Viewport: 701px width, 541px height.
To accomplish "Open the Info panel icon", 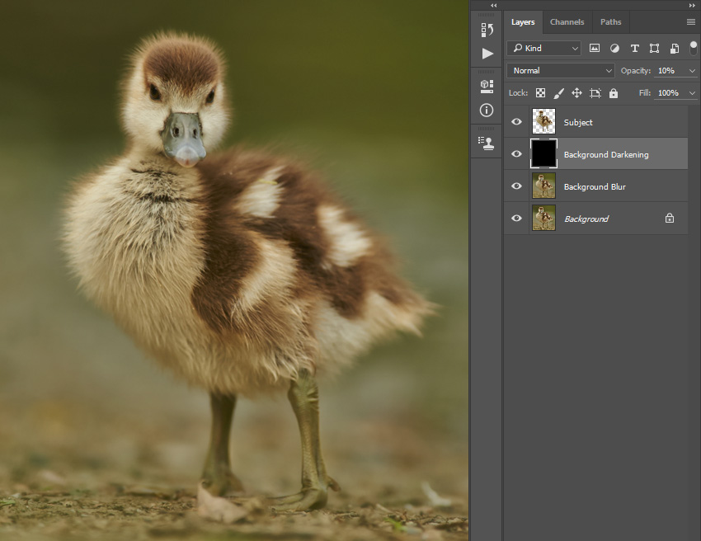I will [487, 111].
